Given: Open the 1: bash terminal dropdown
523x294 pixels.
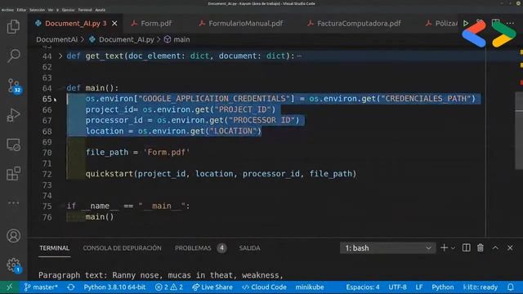Looking at the screenshot, I should coord(387,248).
